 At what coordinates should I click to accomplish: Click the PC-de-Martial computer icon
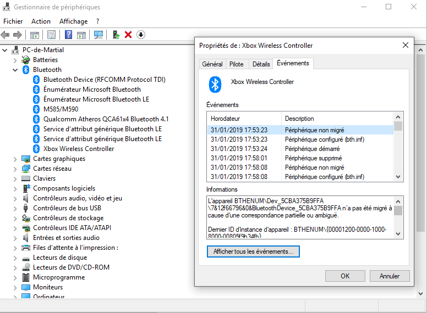click(x=15, y=50)
